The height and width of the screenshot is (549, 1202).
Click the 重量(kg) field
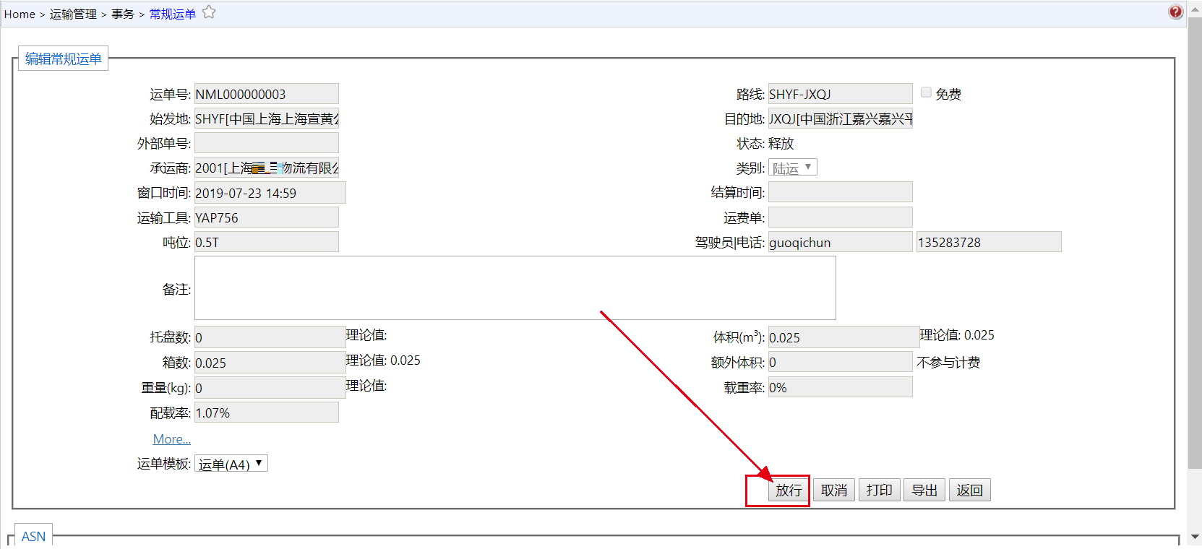click(x=270, y=388)
